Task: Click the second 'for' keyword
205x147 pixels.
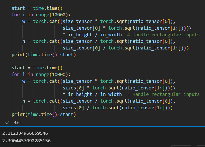Action: 16,74
